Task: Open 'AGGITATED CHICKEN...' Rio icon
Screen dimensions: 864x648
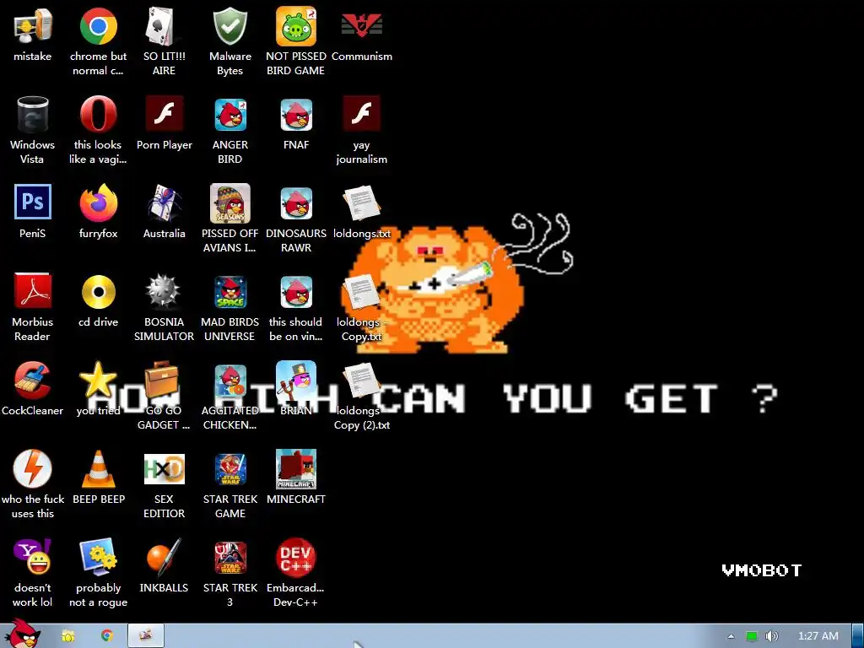Action: point(229,381)
